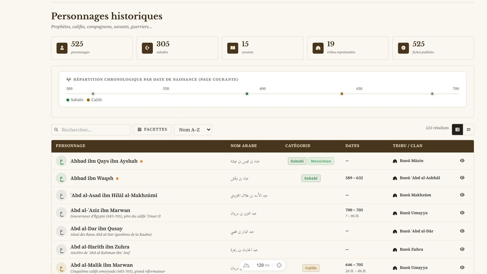The image size is (487, 274).
Task: Toggle the Sahabi legend entry
Action: click(x=75, y=100)
